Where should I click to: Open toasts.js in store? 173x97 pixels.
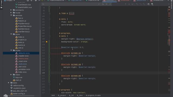[21, 45]
